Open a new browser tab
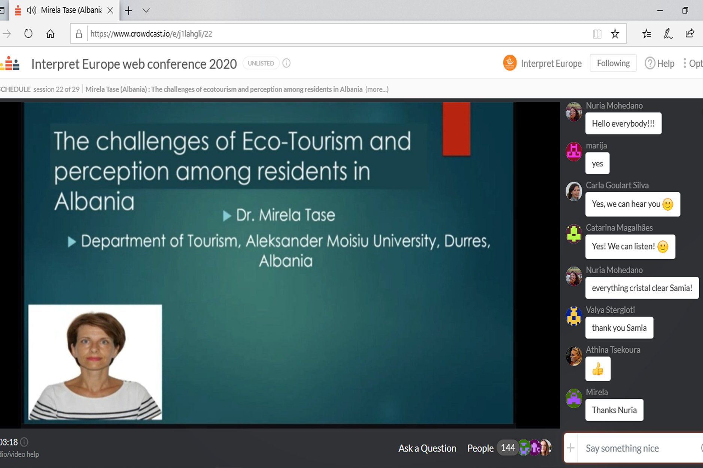The image size is (703, 468). coord(128,10)
